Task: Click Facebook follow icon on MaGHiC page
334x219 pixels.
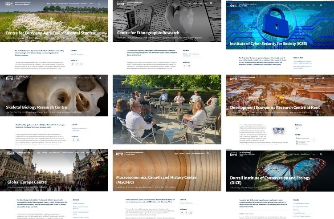Action: point(187,213)
